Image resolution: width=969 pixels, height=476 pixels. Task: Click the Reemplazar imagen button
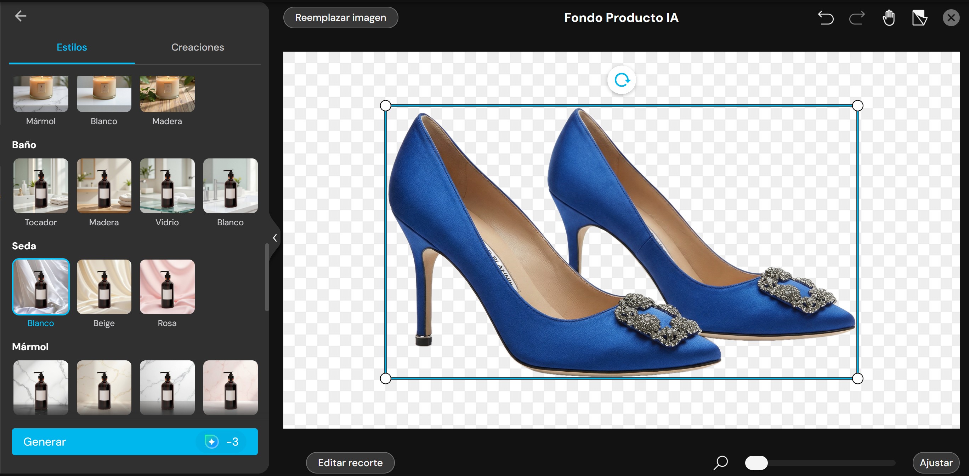(x=340, y=18)
